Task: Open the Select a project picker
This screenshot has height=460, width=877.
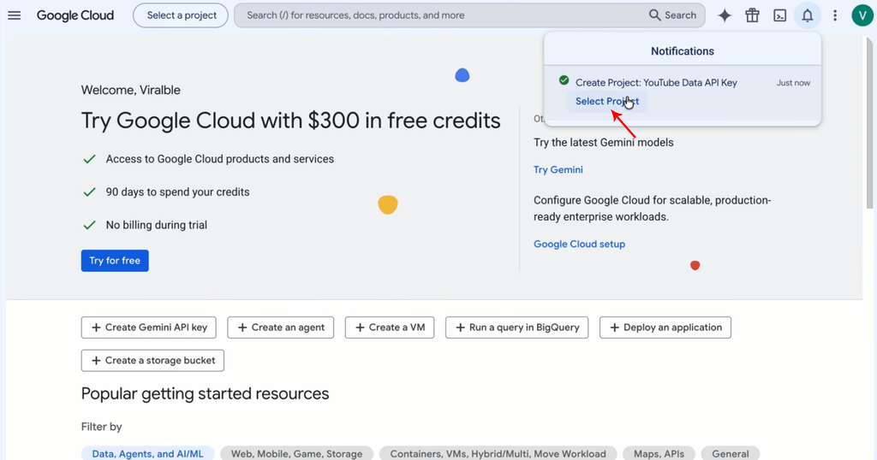Action: [181, 15]
